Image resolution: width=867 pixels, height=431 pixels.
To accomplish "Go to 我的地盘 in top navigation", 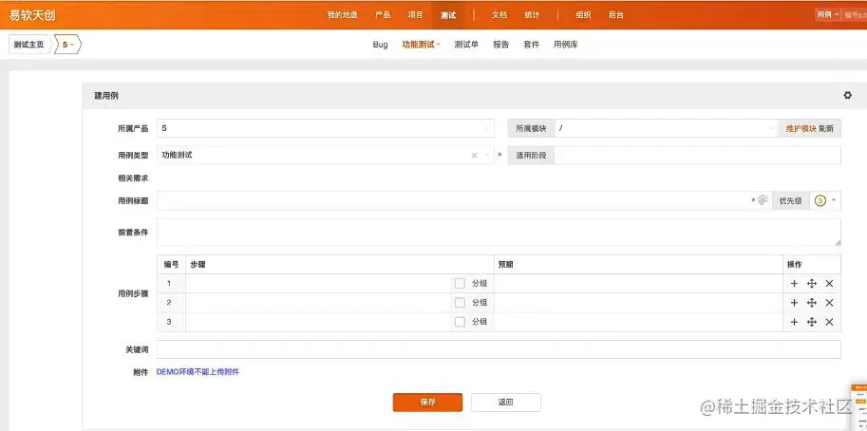I will coord(342,15).
